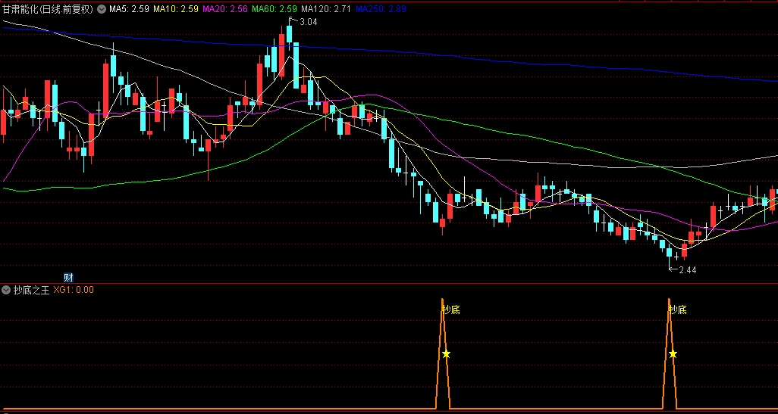Select the XG1: 0.00 value label

tap(74, 290)
